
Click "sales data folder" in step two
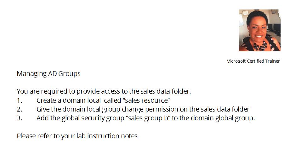[x=225, y=109]
